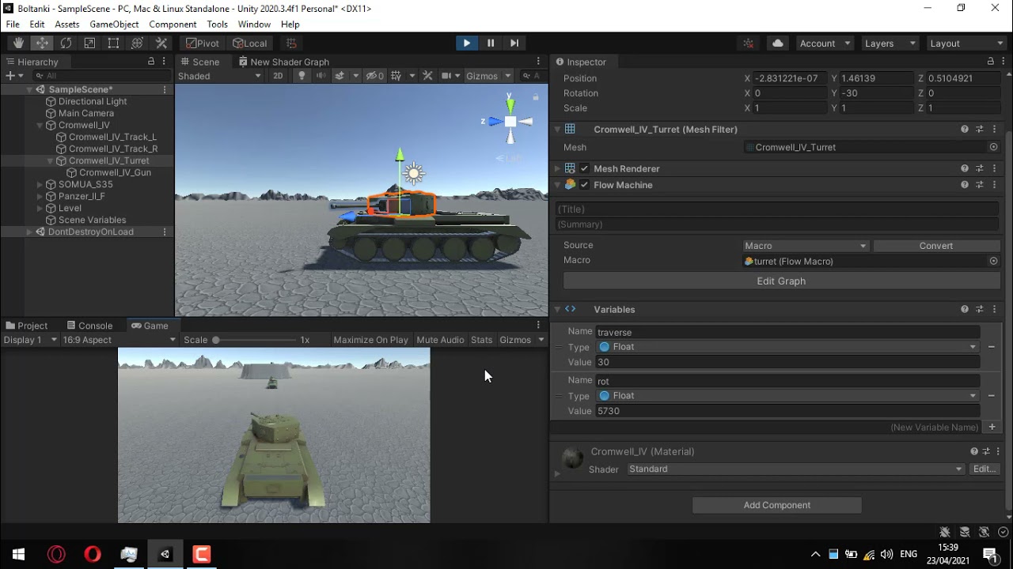1013x569 pixels.
Task: Open rot variable Type dropdown
Action: pyautogui.click(x=787, y=396)
